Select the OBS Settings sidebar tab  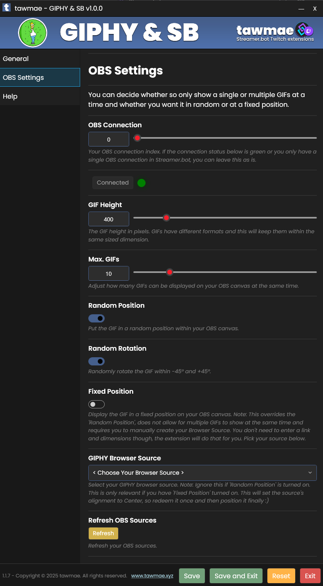point(40,77)
